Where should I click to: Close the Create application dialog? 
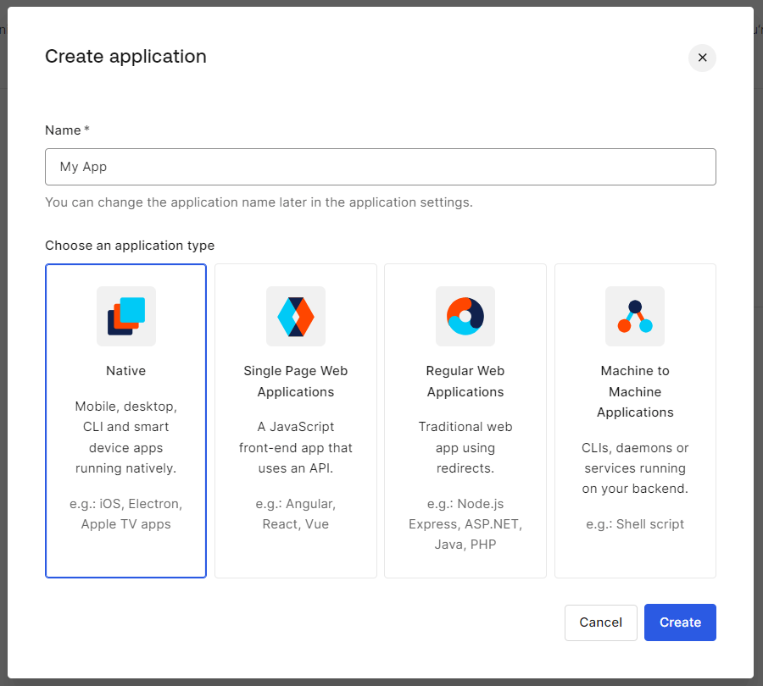tap(702, 58)
